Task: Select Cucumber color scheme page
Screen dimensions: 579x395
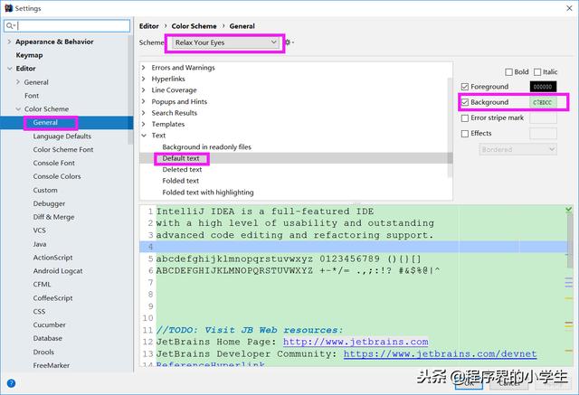Action: [49, 324]
